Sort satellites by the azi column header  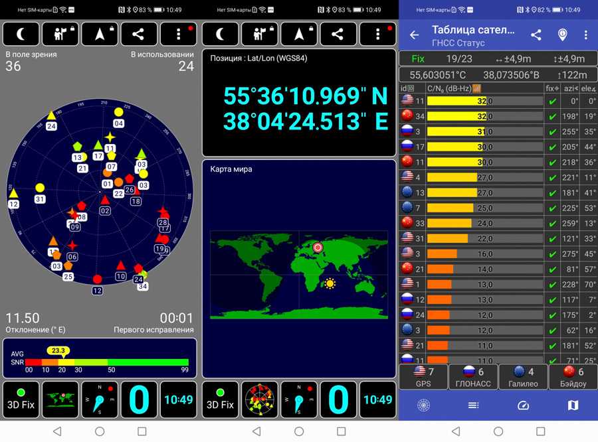point(569,88)
